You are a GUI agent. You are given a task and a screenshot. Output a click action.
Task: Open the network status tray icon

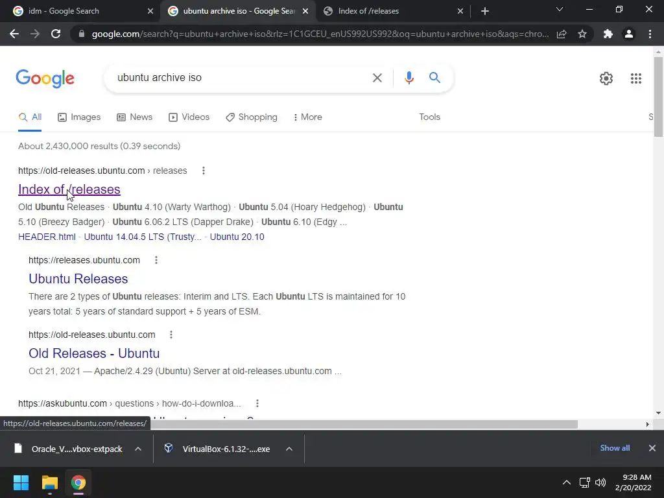coord(585,482)
